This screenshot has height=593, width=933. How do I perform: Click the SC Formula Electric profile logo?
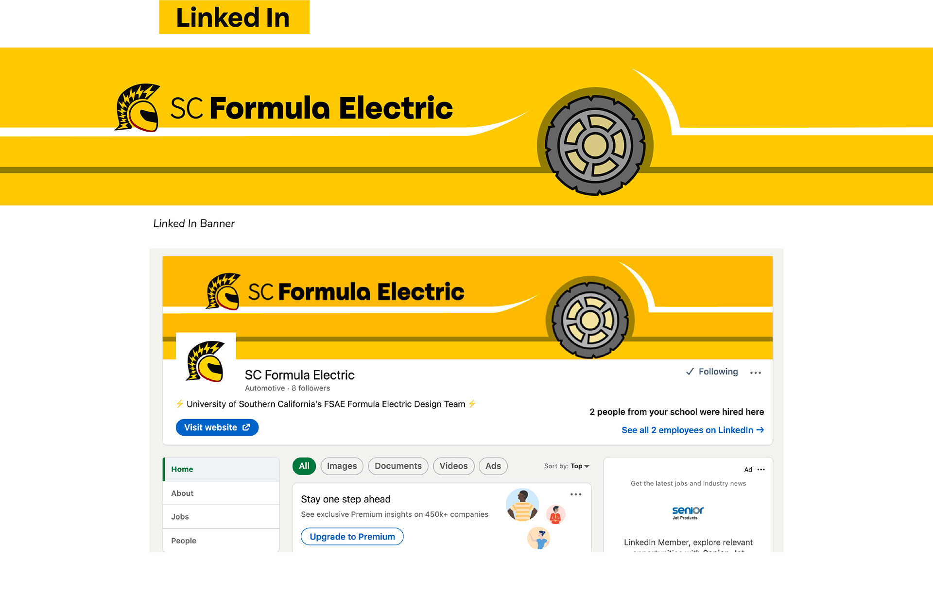[x=206, y=361]
